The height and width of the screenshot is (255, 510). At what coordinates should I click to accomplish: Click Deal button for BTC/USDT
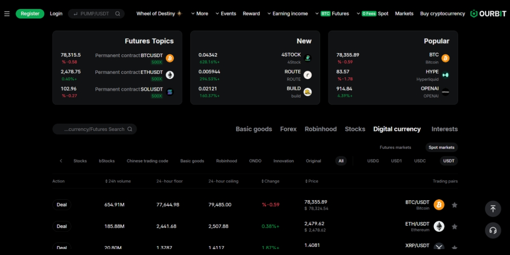(x=62, y=205)
